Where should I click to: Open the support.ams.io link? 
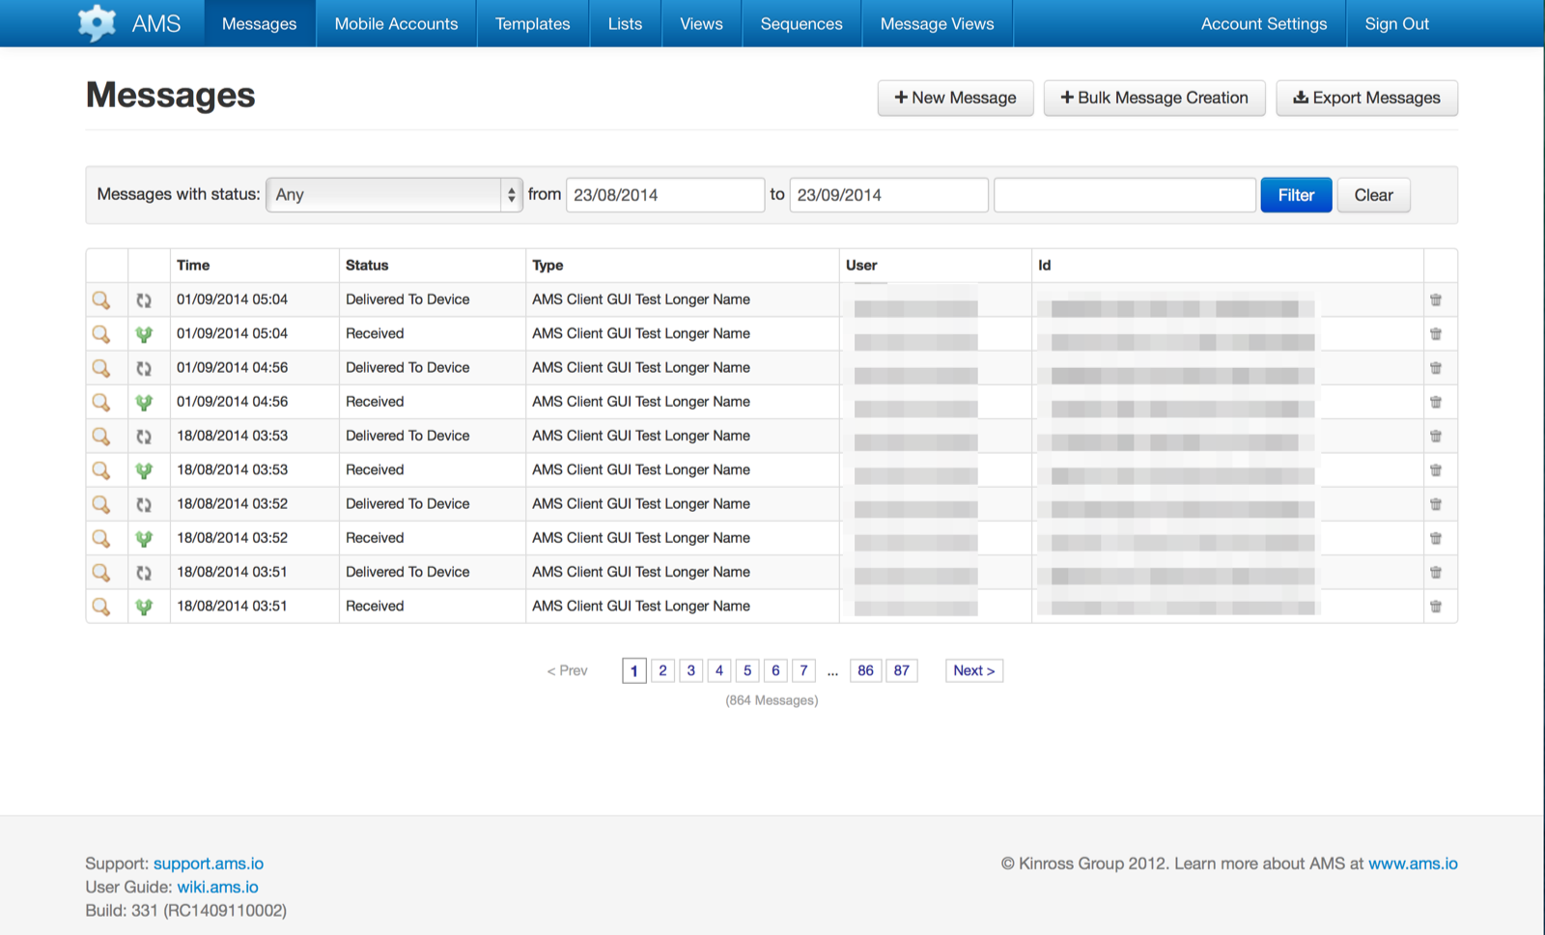[x=209, y=864]
